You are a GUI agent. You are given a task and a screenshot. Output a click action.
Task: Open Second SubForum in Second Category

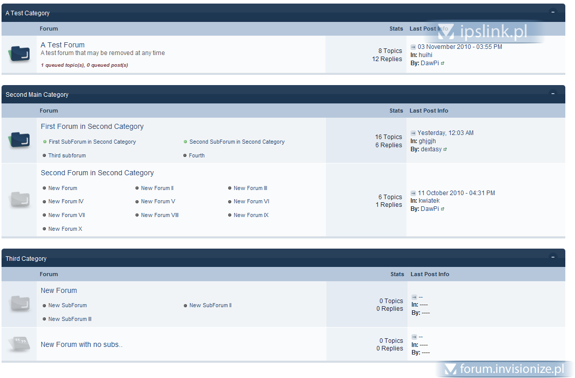[x=237, y=142]
